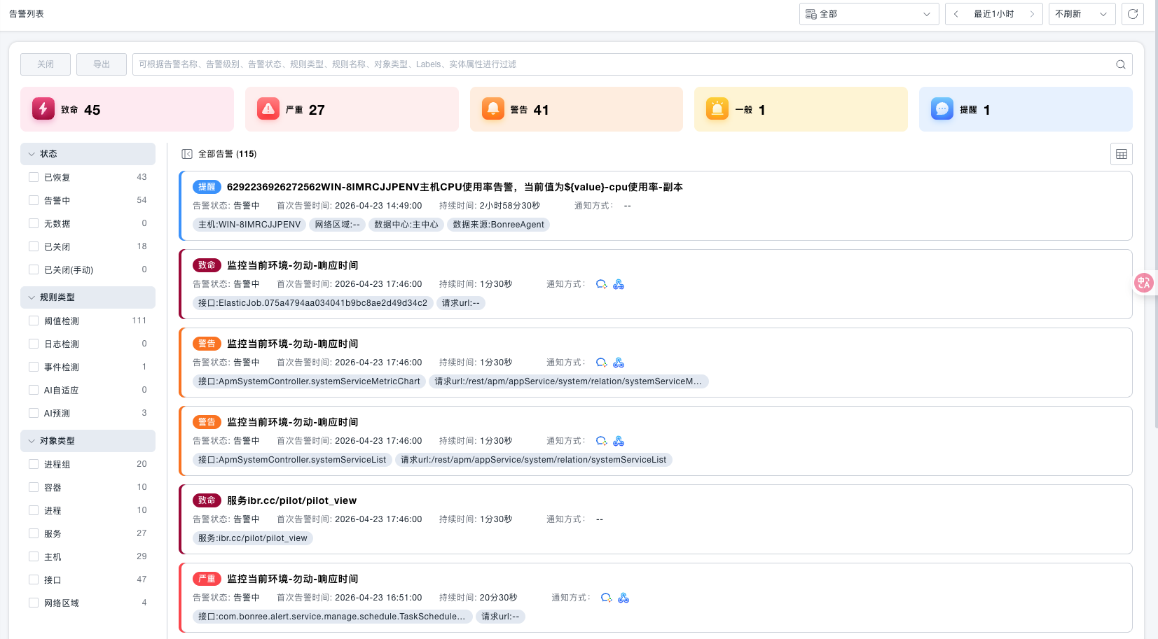Viewport: 1158px width, 639px height.
Task: Check the 阈值检测 rule type filter
Action: point(34,321)
